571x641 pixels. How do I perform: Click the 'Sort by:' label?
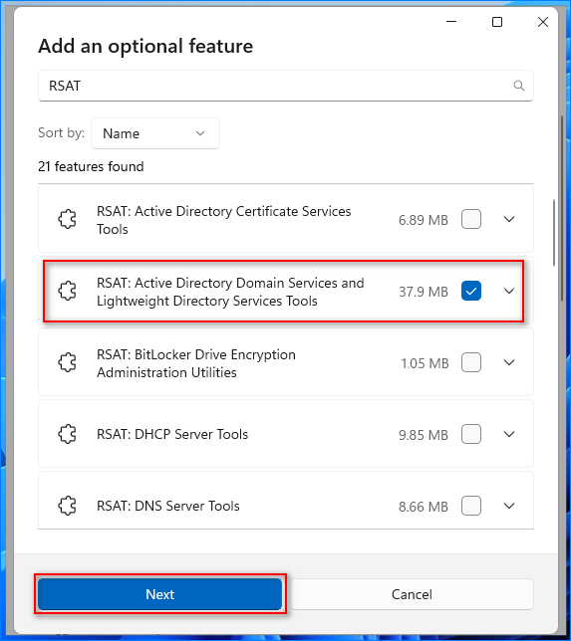[x=62, y=132]
